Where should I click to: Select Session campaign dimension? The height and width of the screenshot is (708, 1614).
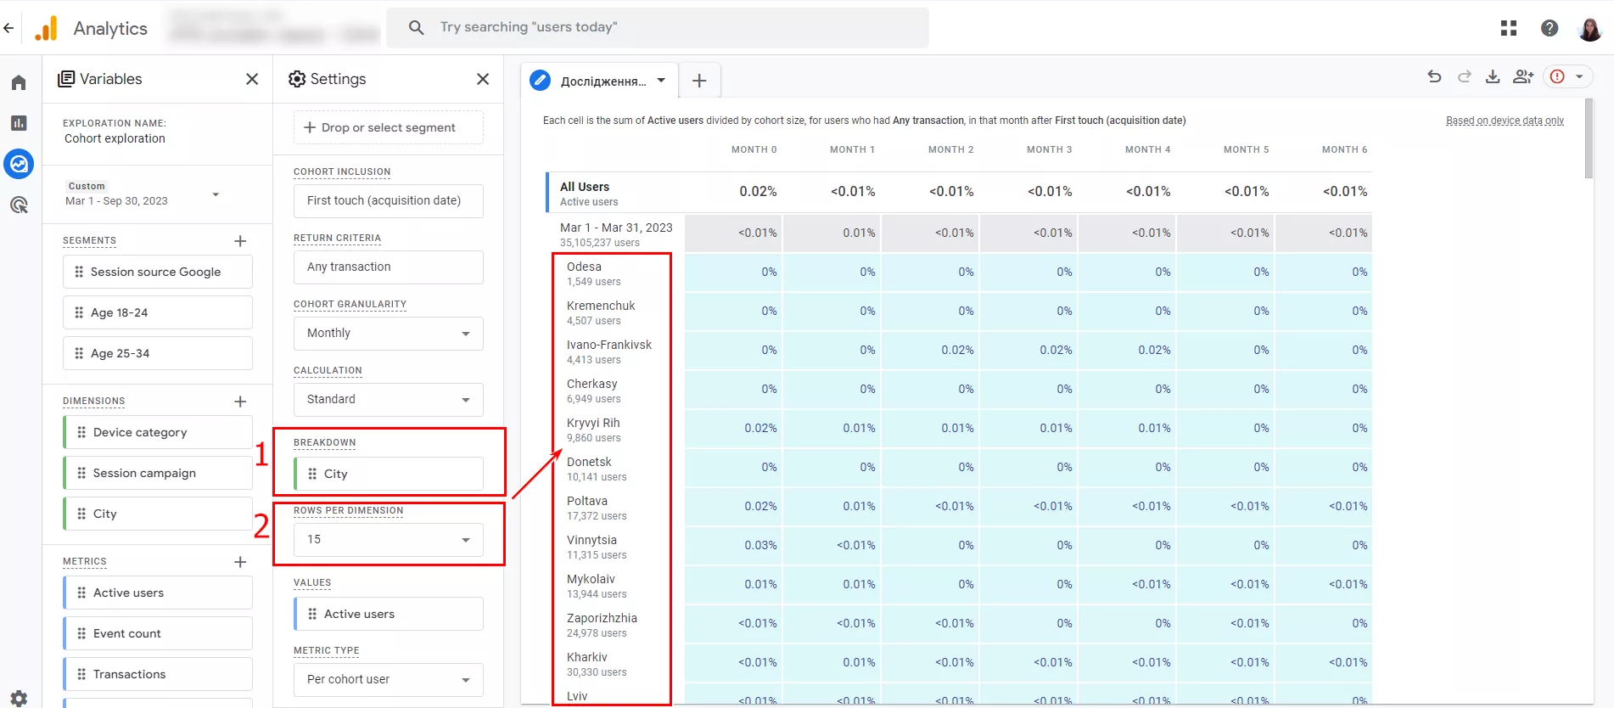pos(158,473)
